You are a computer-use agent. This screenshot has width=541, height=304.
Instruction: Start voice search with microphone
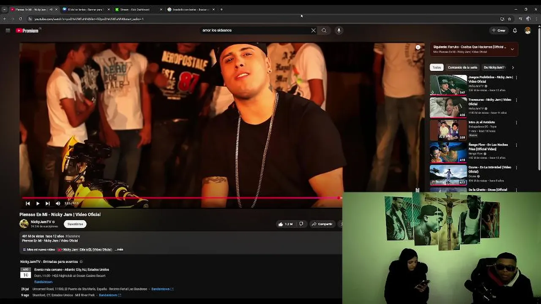tap(339, 30)
